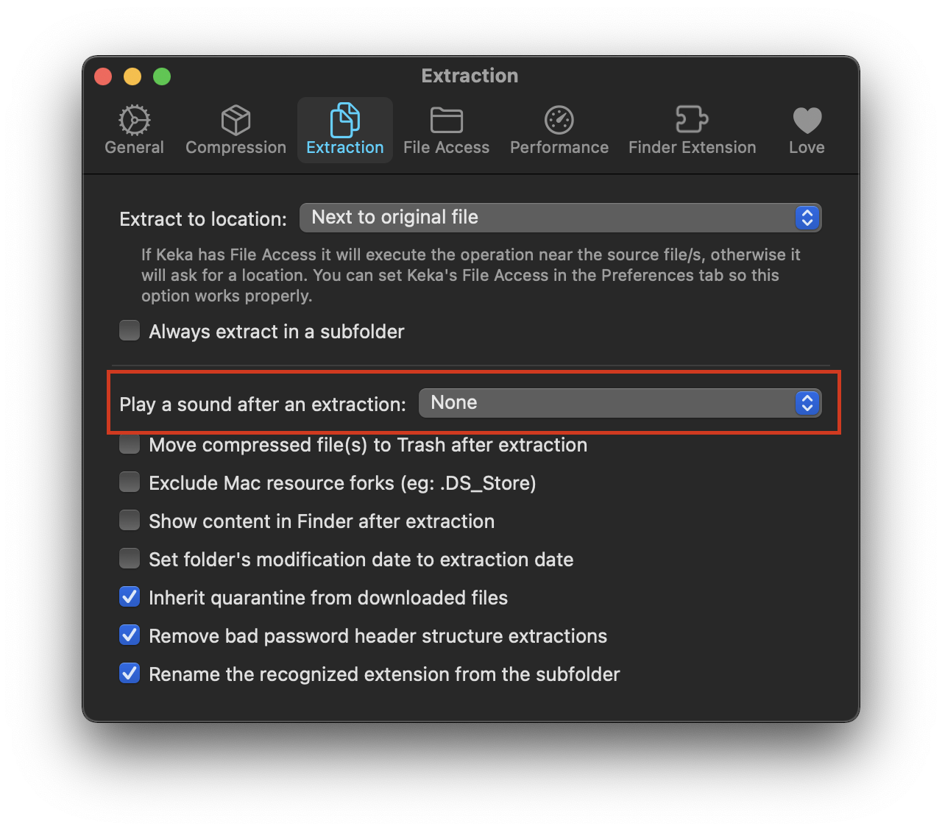
Task: Open the Extract to location dropdown
Action: [x=561, y=218]
